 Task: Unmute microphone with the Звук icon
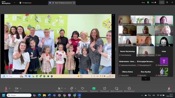(x=6, y=88)
